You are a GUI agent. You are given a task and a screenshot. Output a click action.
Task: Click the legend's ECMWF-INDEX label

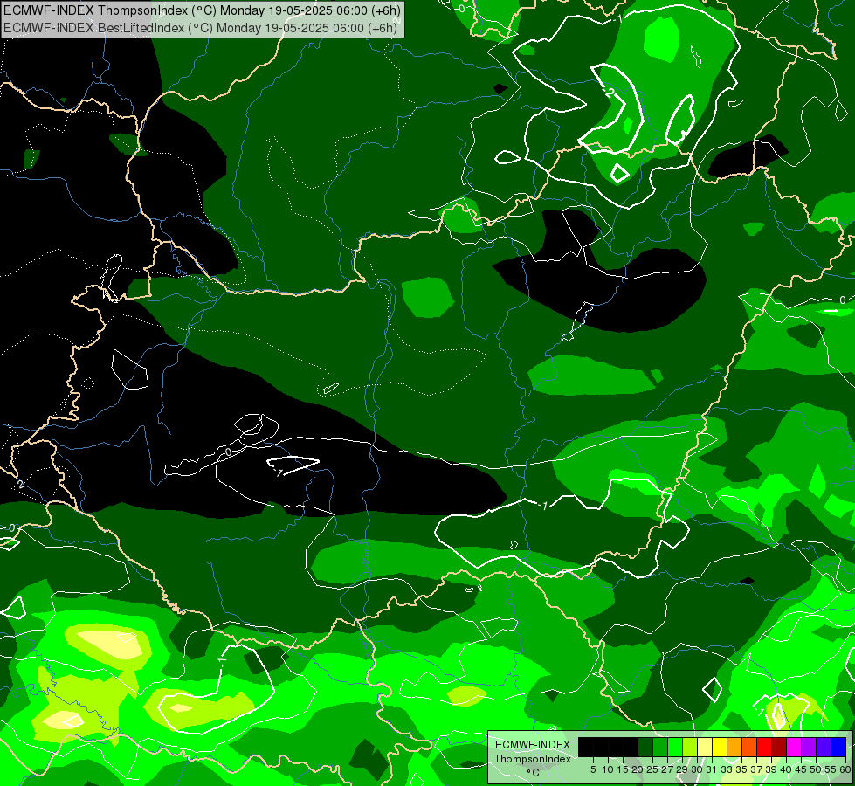533,745
